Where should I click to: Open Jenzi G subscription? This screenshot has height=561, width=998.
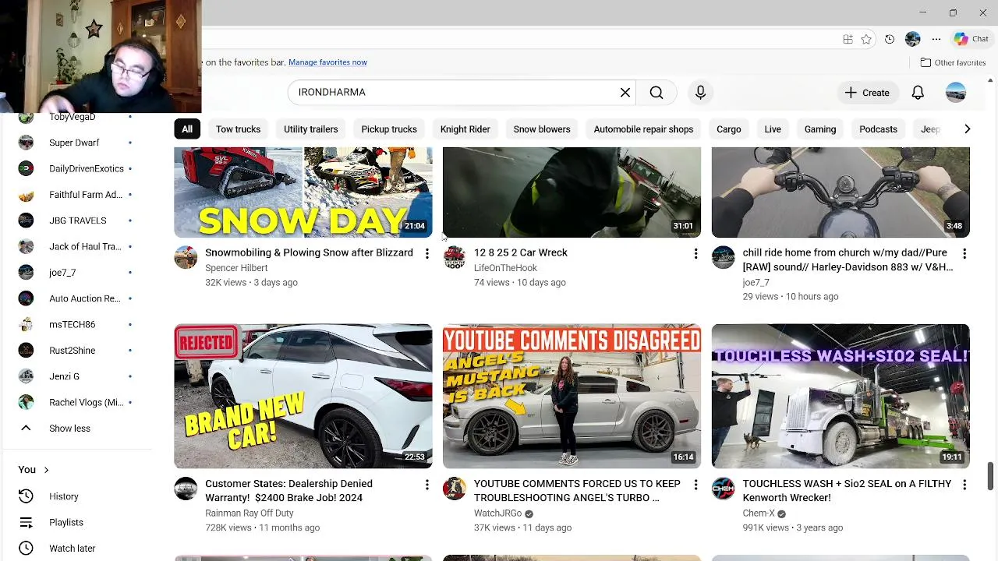76,376
